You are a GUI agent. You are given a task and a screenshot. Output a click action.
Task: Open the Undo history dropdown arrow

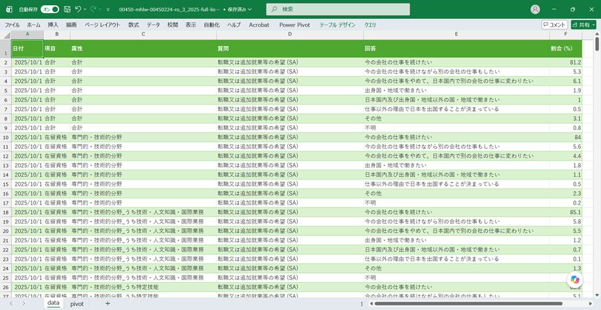(85, 9)
